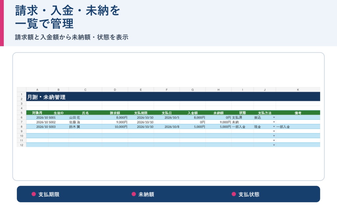Select the payment date 2026/10/5
The image size is (337, 210).
[167, 117]
